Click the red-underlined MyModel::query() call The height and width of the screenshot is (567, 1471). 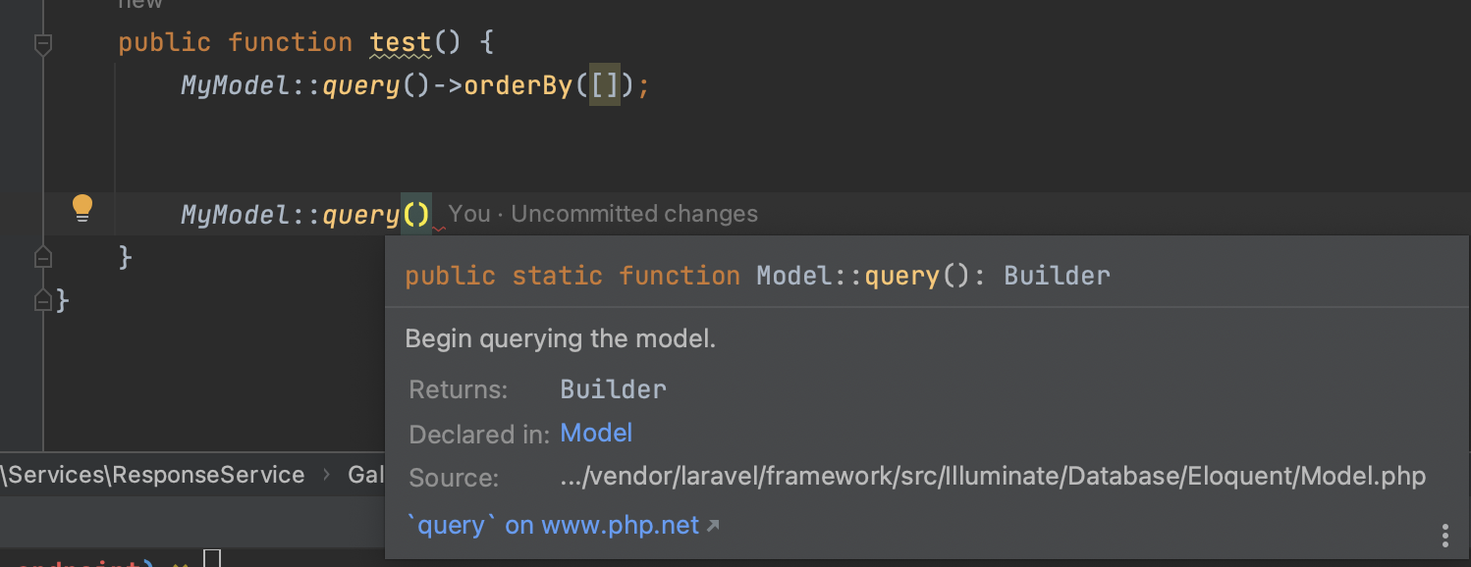pyautogui.click(x=304, y=214)
